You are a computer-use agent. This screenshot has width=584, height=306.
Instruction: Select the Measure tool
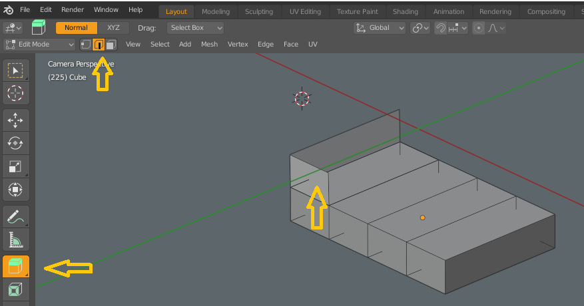15,239
